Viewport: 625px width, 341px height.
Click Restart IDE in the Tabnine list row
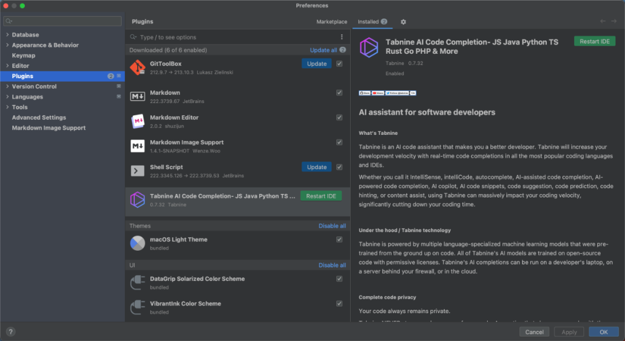(x=321, y=196)
